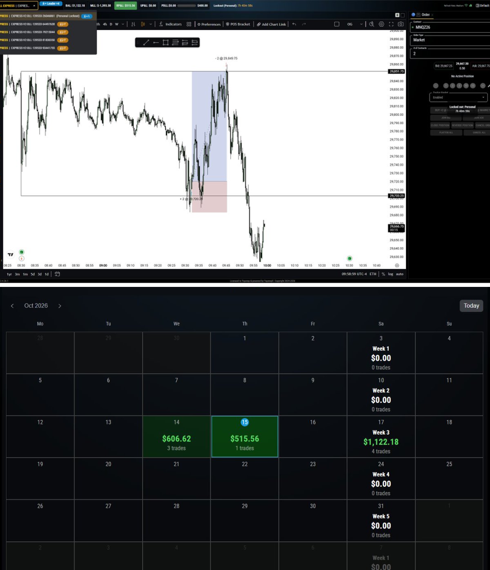The height and width of the screenshot is (570, 490).
Task: Click the Contract field showing MNQZ26
Action: tap(450, 27)
